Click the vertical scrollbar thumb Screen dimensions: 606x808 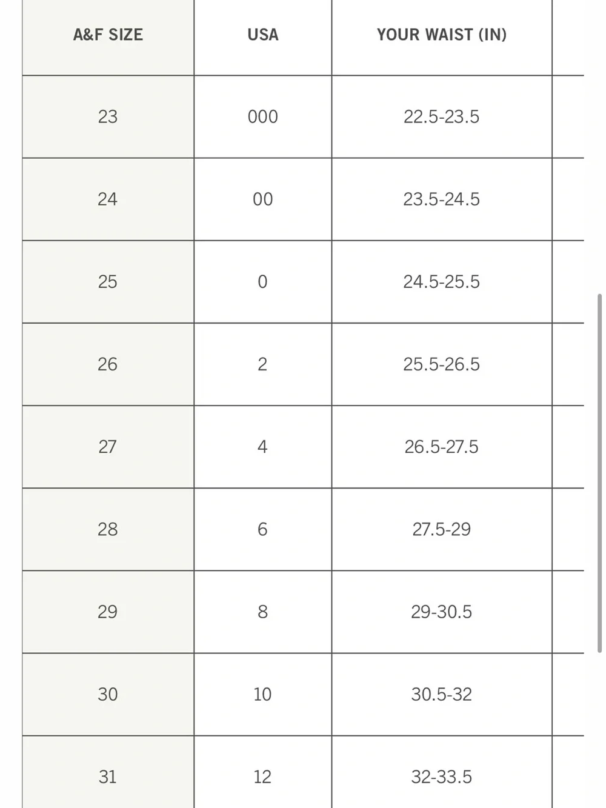(x=599, y=473)
